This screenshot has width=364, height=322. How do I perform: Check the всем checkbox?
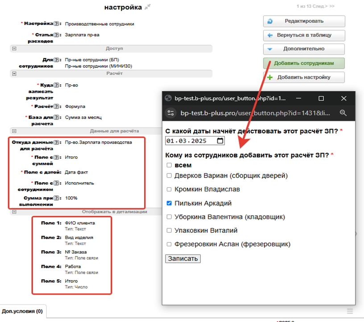pyautogui.click(x=169, y=165)
